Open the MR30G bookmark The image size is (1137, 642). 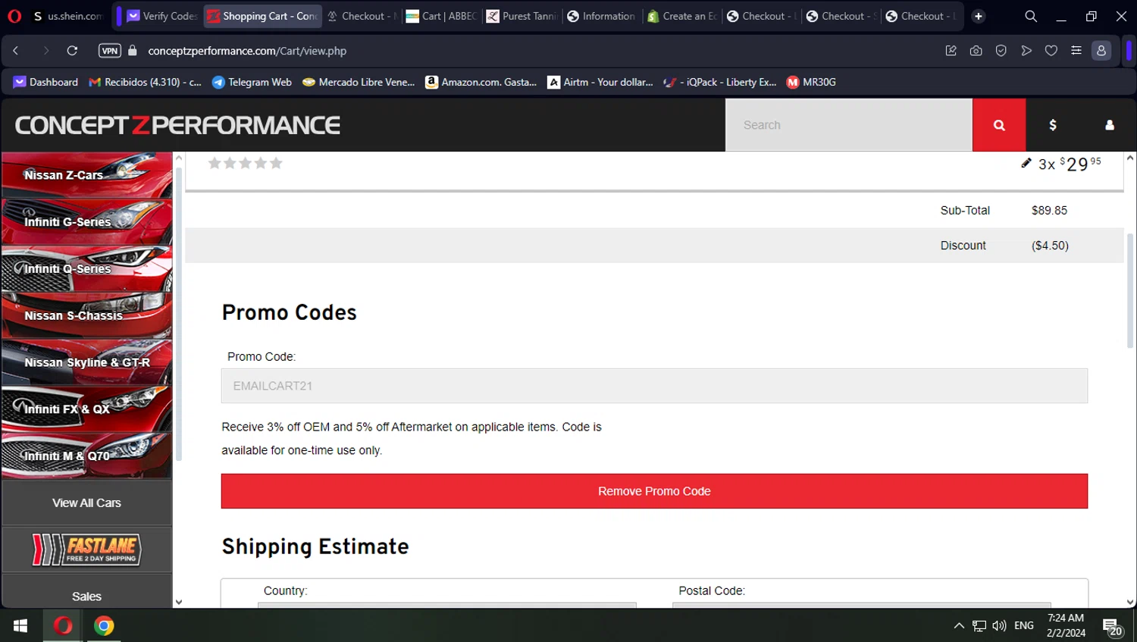(x=811, y=82)
